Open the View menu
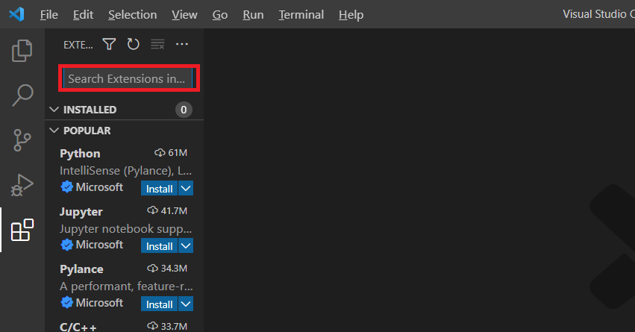This screenshot has width=635, height=332. pyautogui.click(x=184, y=15)
